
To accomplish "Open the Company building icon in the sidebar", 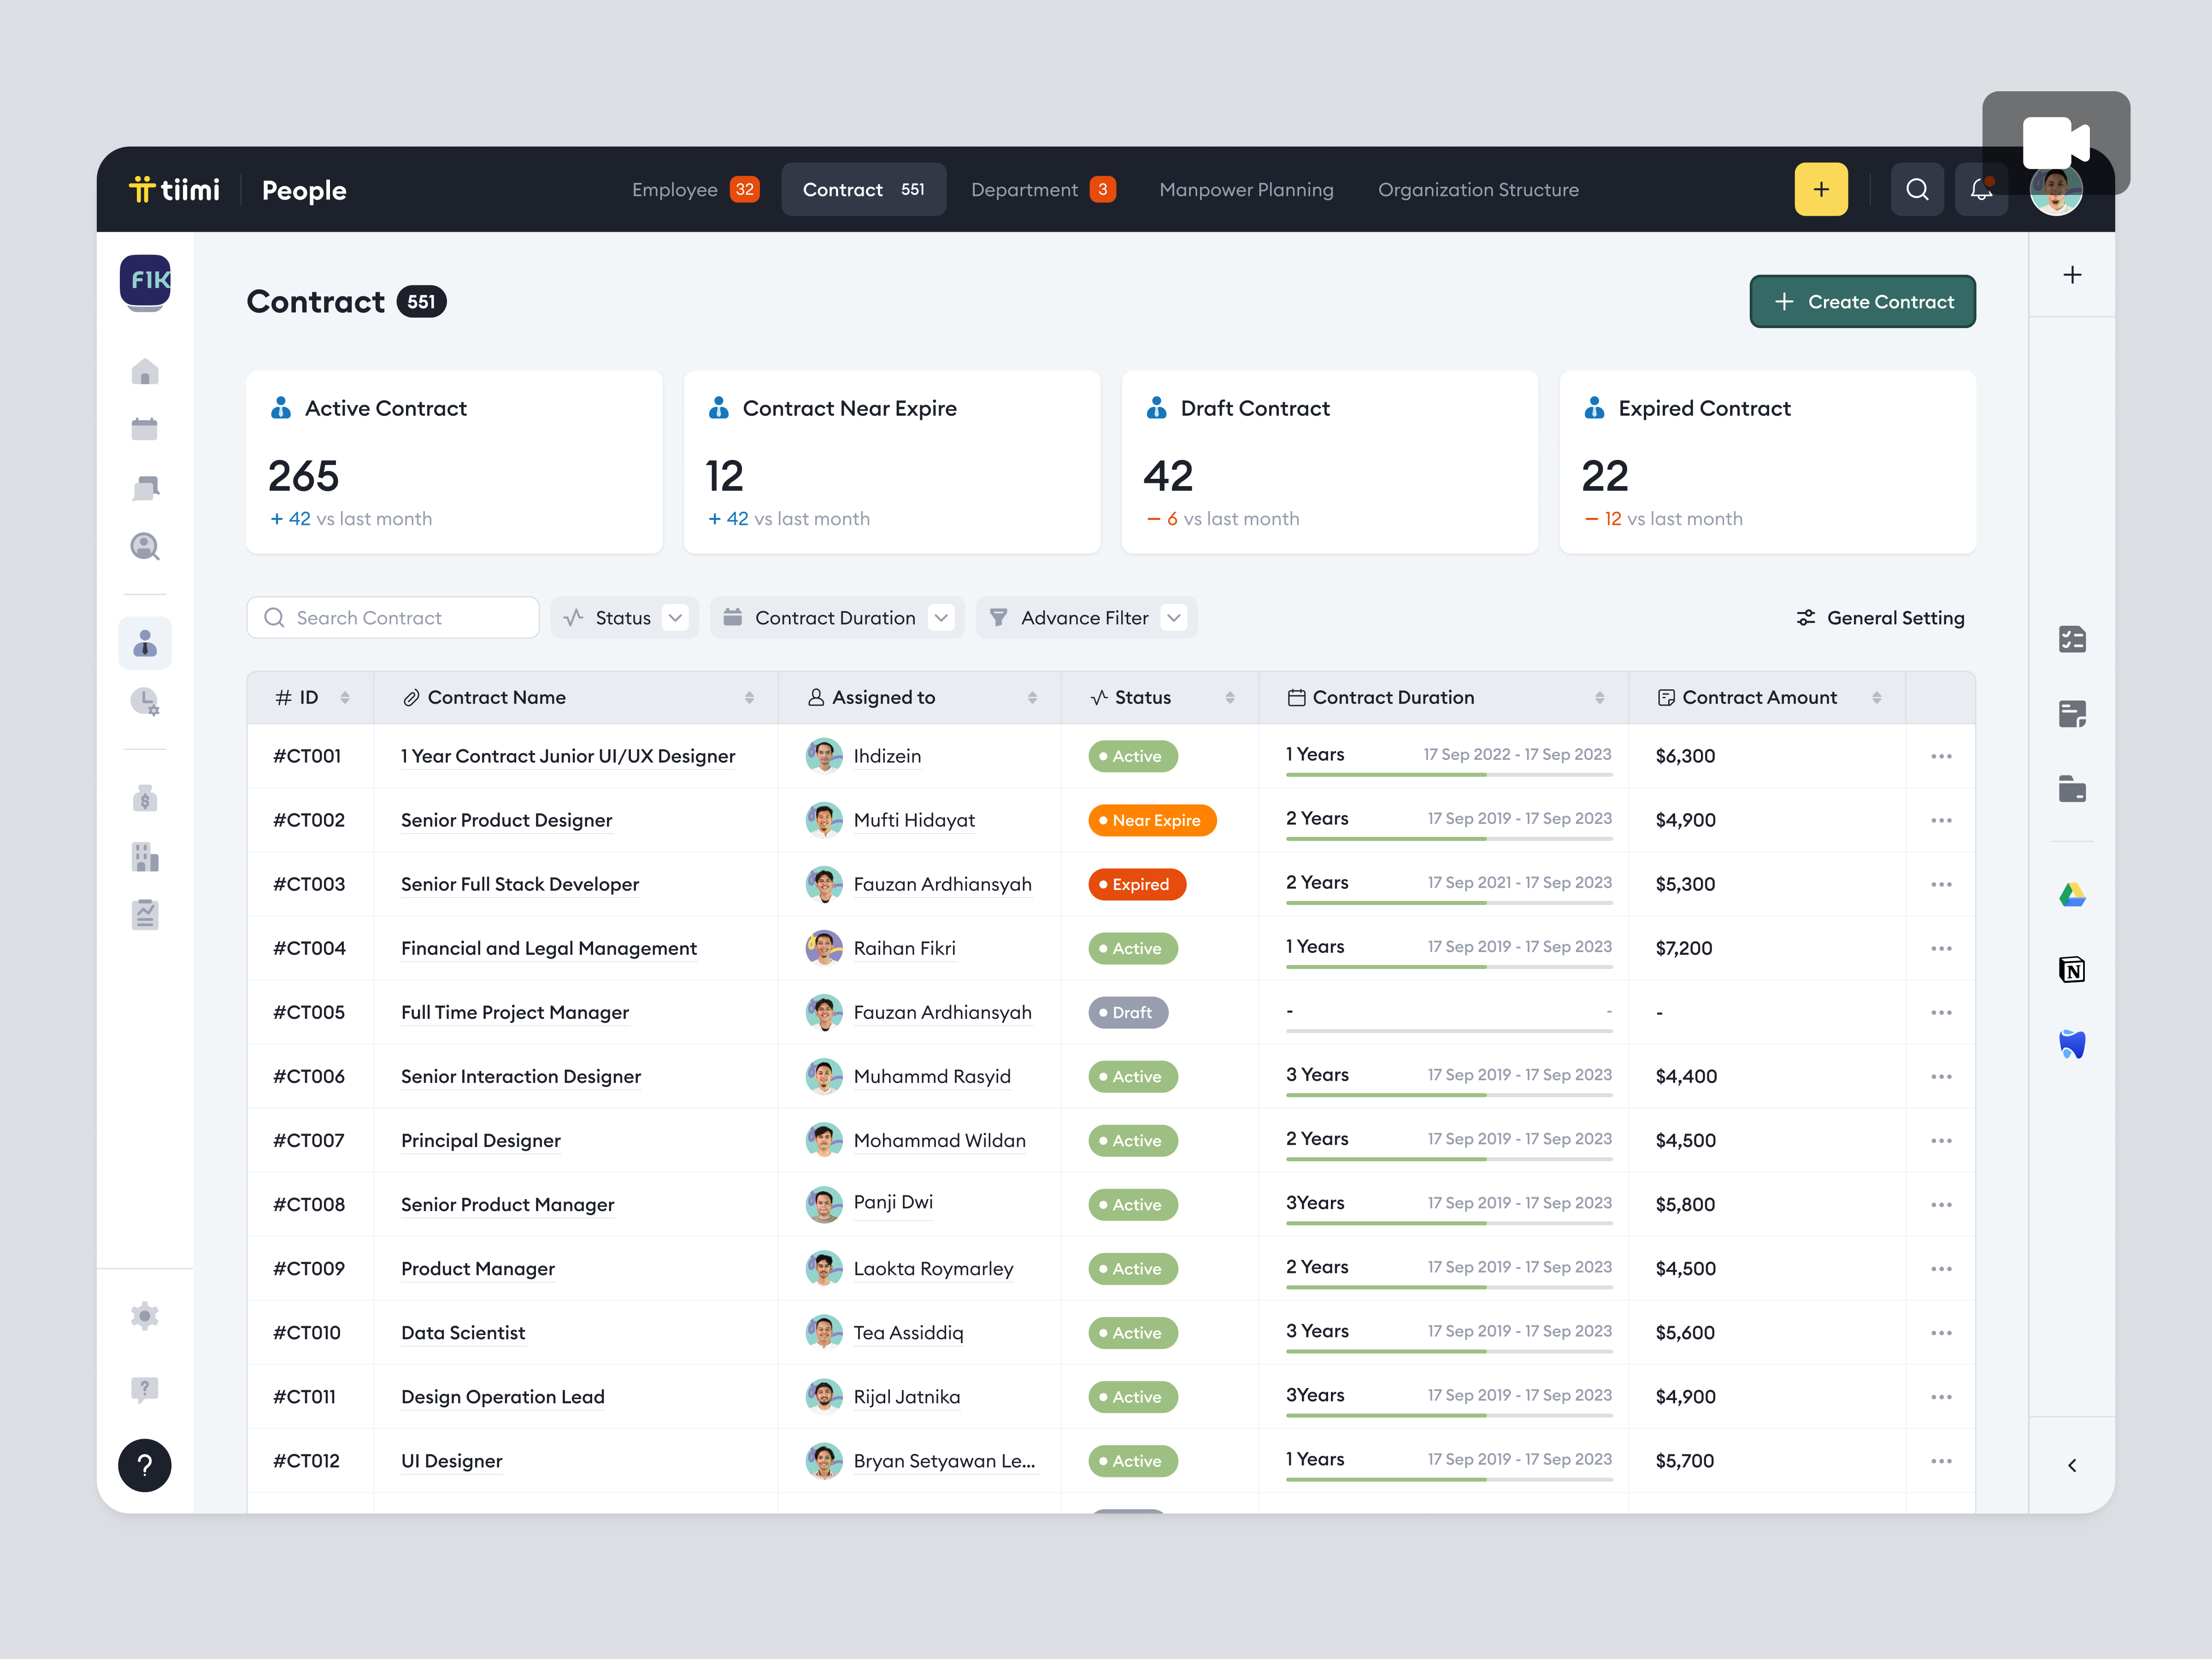I will (145, 857).
